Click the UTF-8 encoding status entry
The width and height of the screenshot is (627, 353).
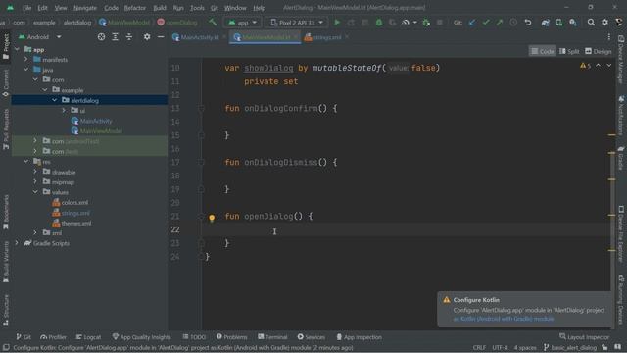pos(500,348)
